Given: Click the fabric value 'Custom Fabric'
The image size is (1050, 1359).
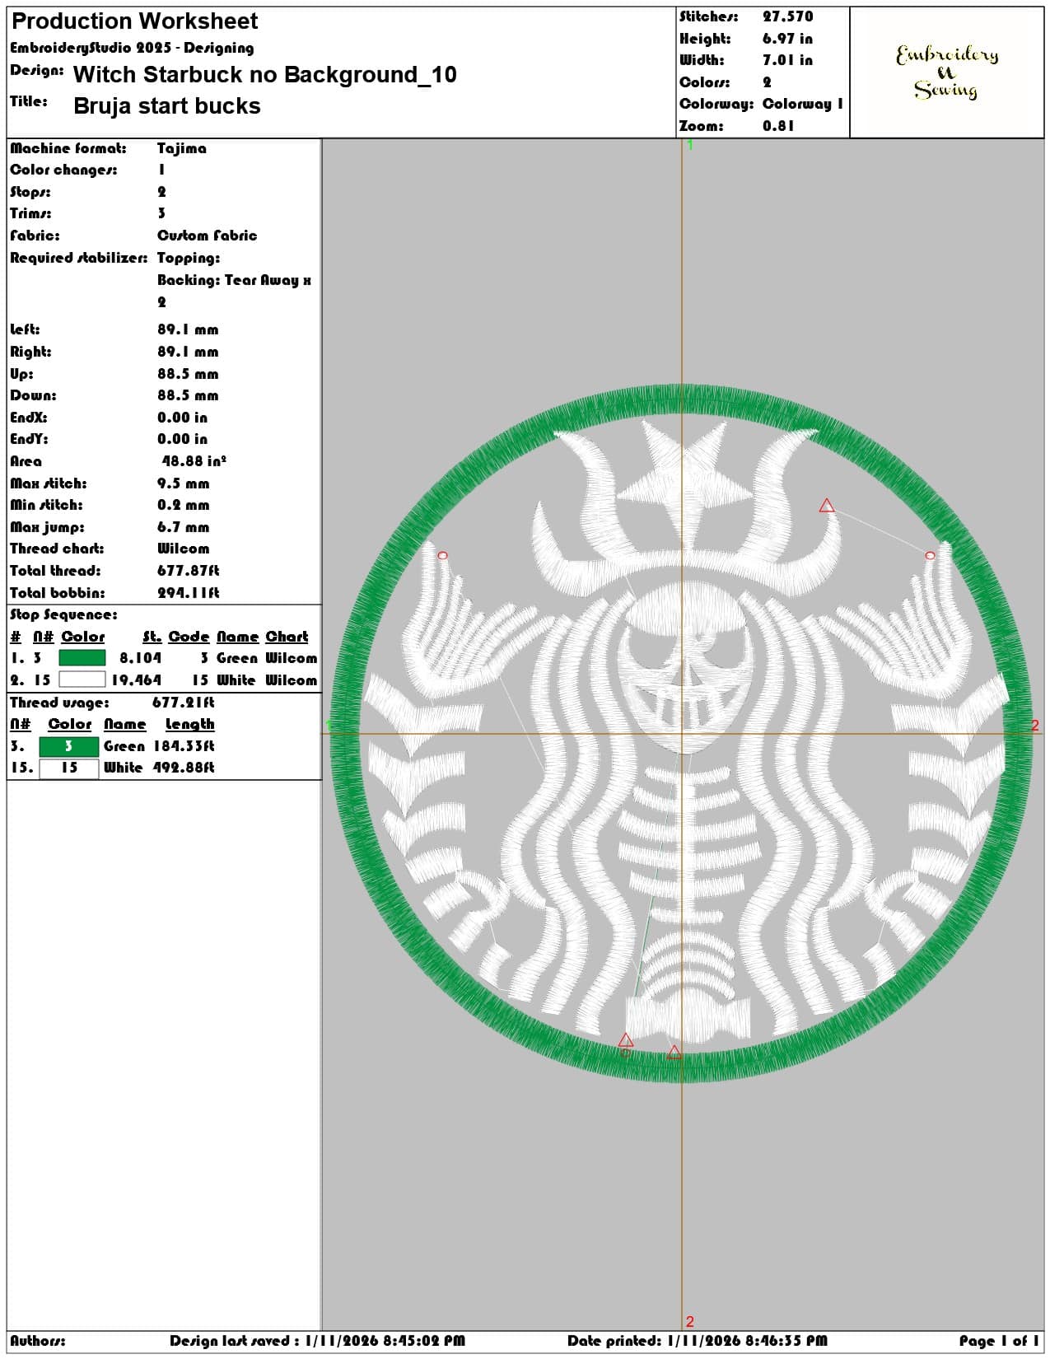Looking at the screenshot, I should [207, 236].
